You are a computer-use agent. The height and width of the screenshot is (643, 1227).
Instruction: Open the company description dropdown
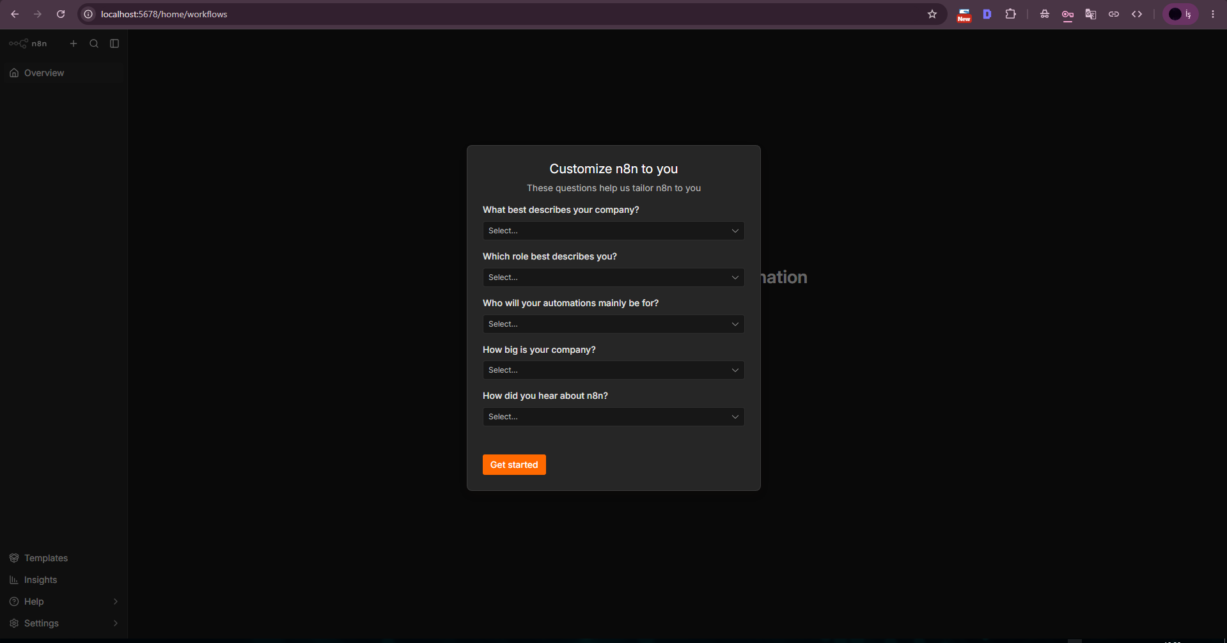coord(613,231)
